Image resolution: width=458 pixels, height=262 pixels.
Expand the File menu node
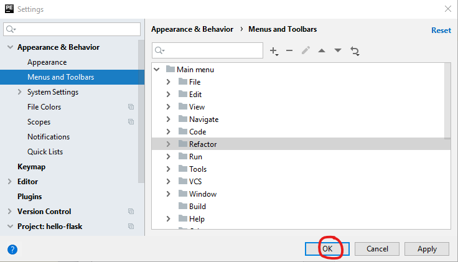click(168, 82)
